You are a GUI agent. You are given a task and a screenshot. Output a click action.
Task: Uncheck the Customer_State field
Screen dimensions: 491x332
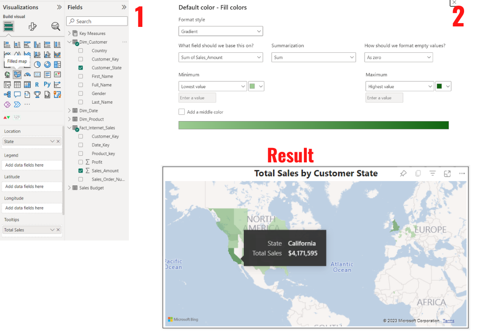click(x=81, y=68)
